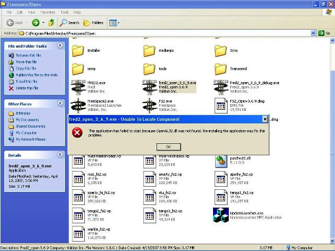
Task: Select the temp folder icon
Action: point(78,69)
